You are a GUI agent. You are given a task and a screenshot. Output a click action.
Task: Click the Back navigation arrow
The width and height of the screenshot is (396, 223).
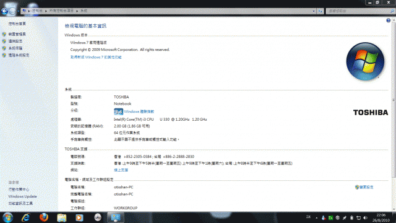(x=4, y=11)
